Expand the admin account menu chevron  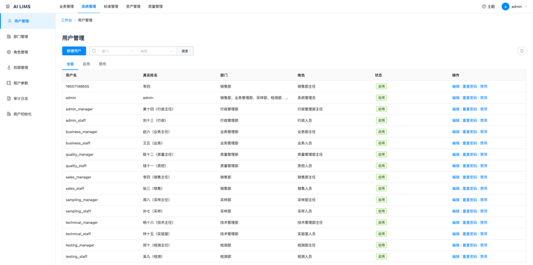pyautogui.click(x=526, y=7)
